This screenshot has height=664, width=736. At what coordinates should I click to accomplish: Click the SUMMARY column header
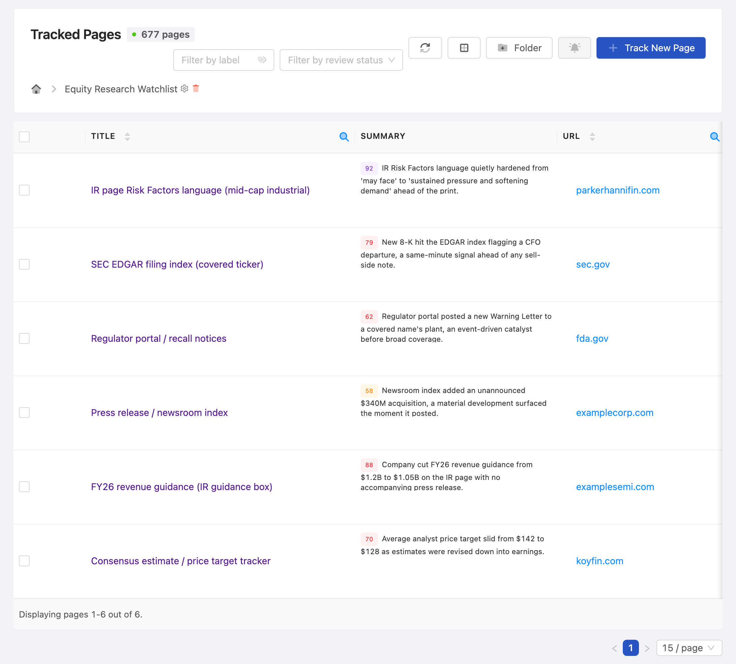[x=383, y=136]
